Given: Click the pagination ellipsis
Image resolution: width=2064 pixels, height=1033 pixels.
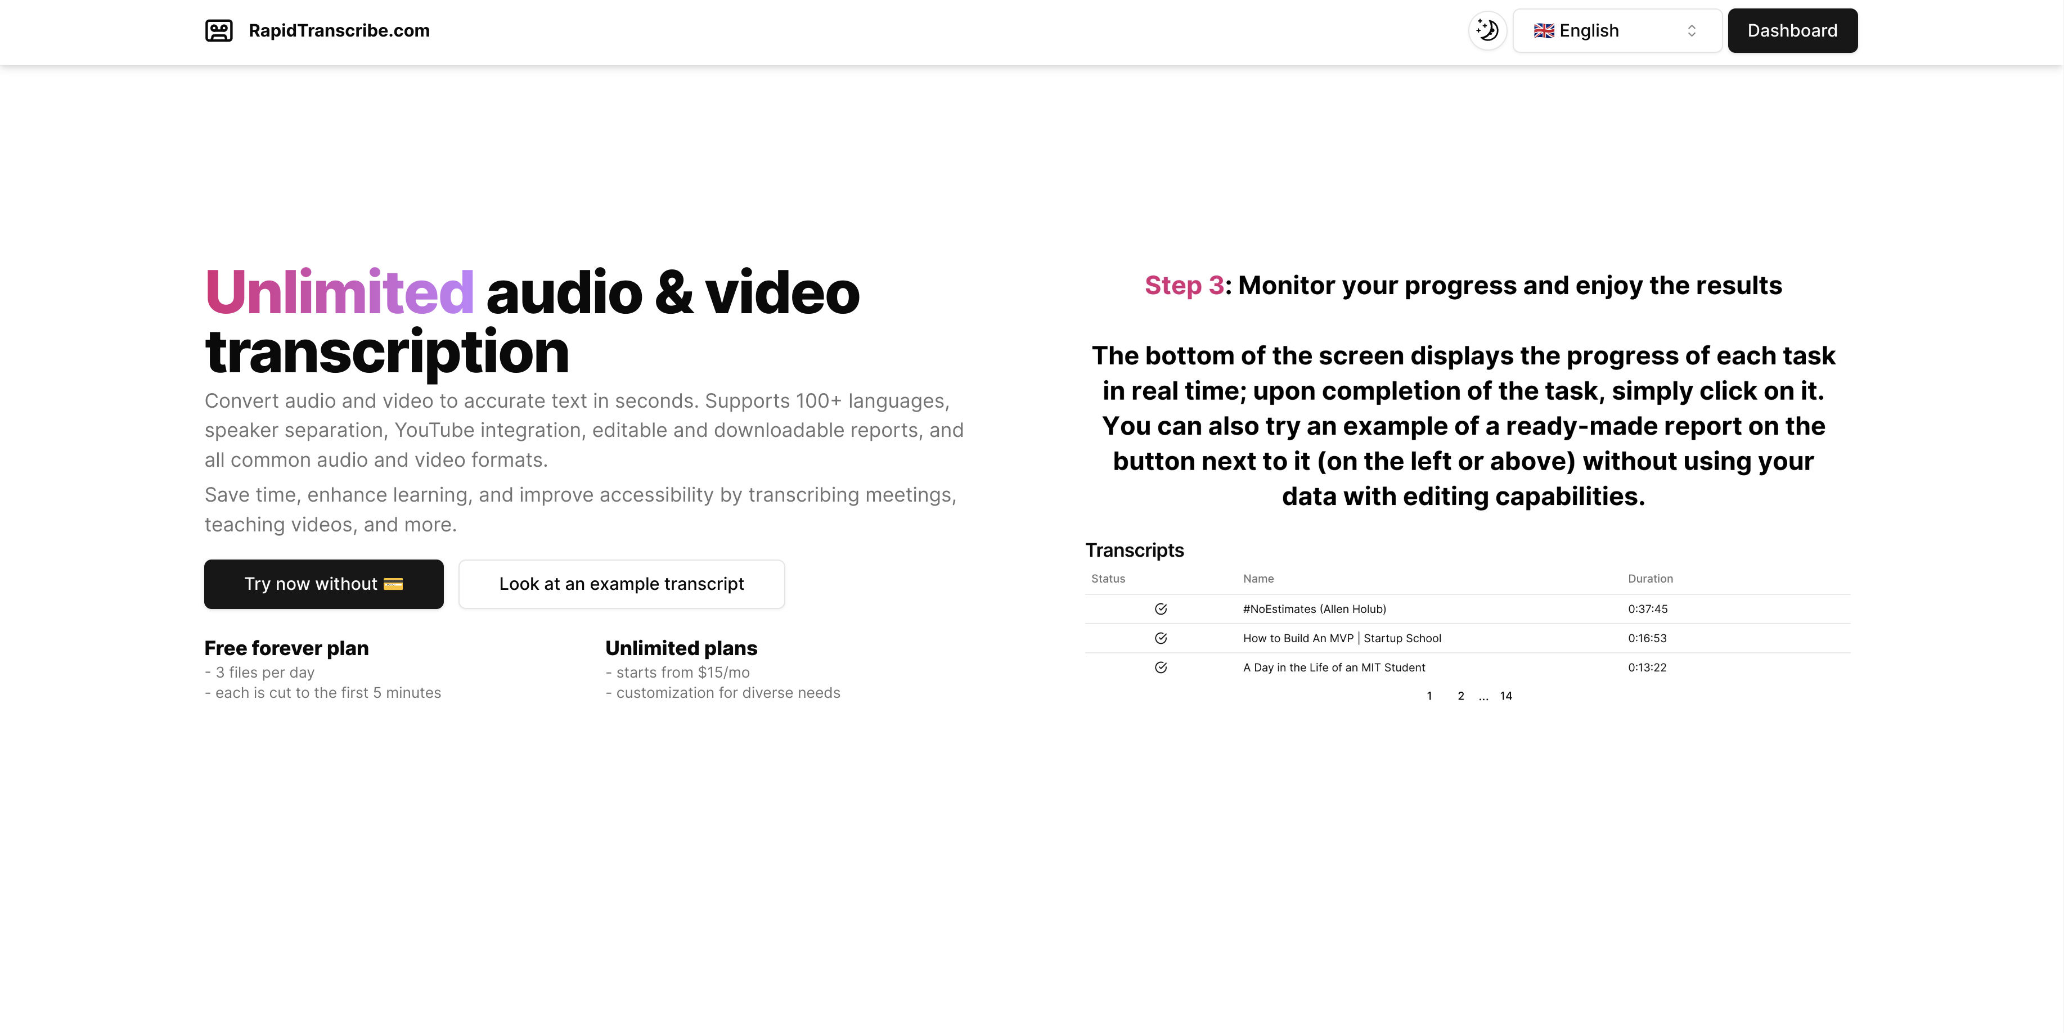Looking at the screenshot, I should 1483,697.
